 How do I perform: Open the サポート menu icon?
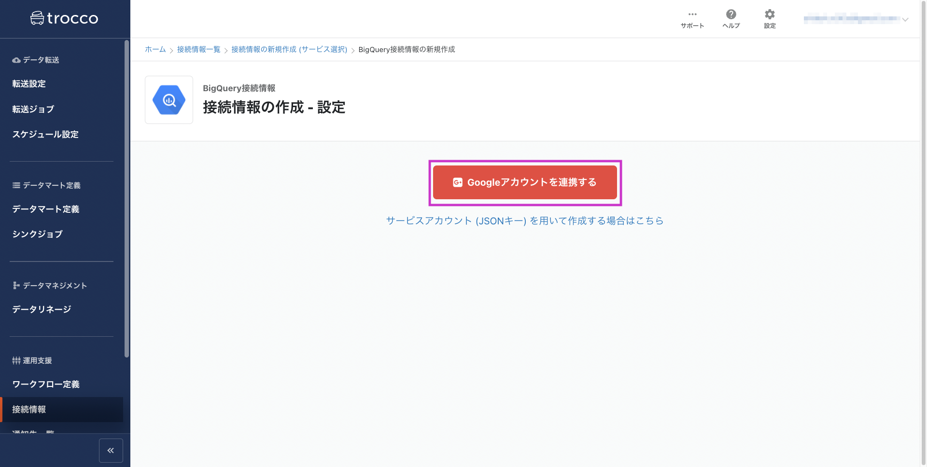click(x=692, y=14)
